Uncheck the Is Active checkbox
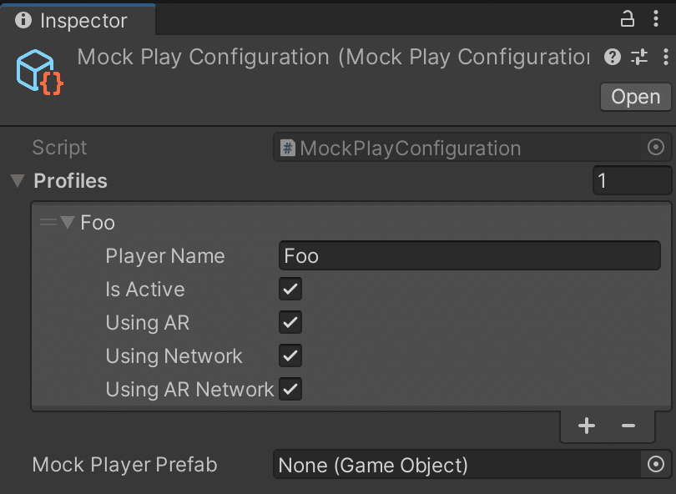The width and height of the screenshot is (676, 494). 290,290
